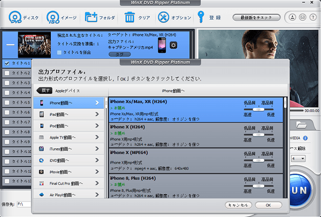Image resolution: width=321 pixels, height=217 pixels.
Task: Expand the iPad動画へ category arrow
Action: [97, 115]
